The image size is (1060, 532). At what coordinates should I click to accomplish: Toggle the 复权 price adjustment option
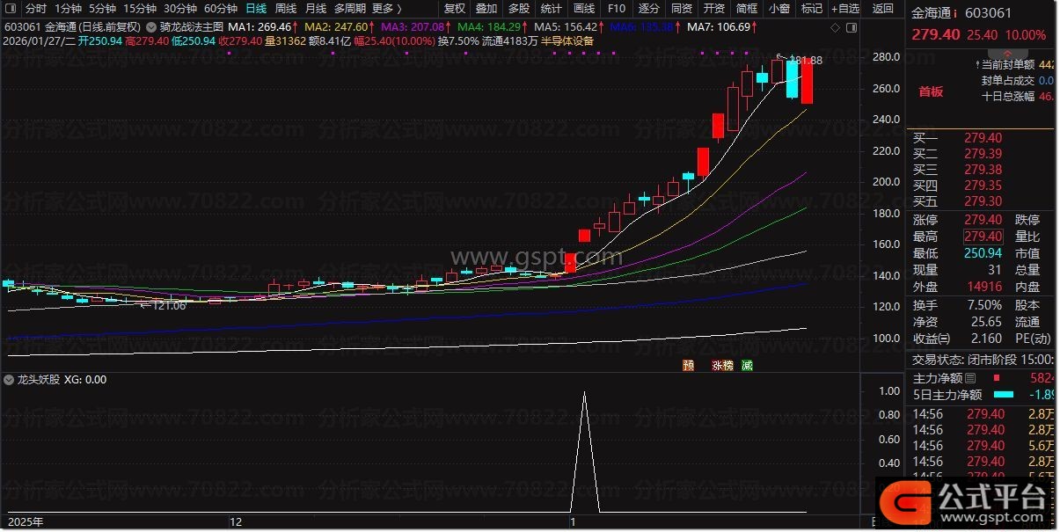(x=454, y=9)
